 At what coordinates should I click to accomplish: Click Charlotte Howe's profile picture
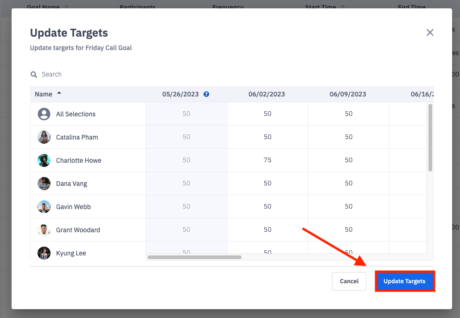[44, 160]
